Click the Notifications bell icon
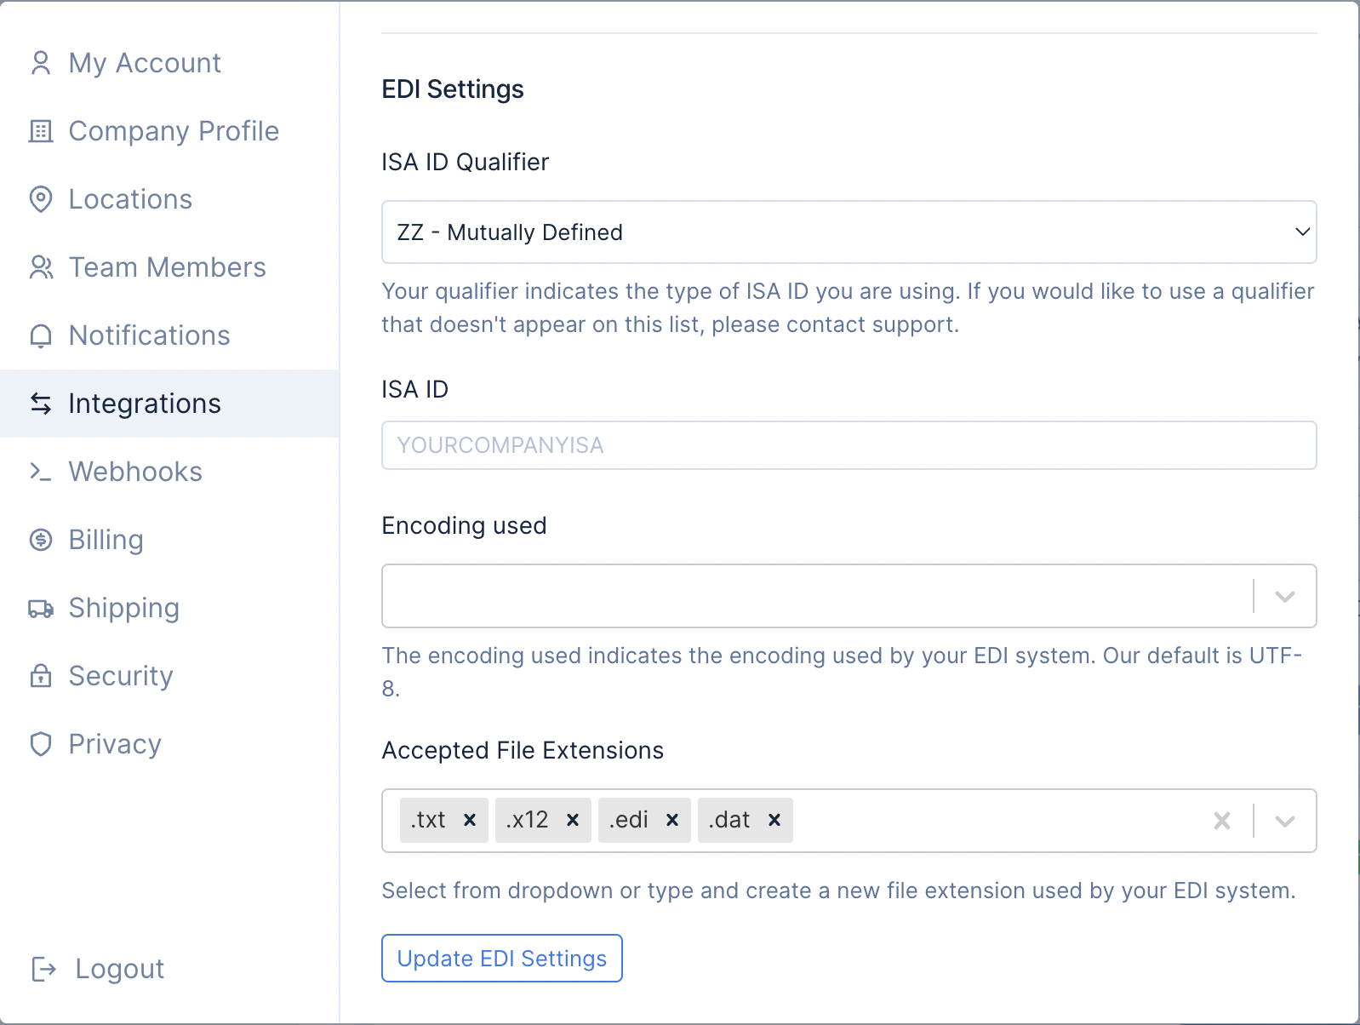 tap(40, 335)
